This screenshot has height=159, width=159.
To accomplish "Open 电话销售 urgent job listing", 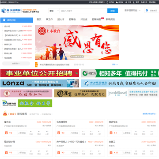I will (x=8, y=58).
